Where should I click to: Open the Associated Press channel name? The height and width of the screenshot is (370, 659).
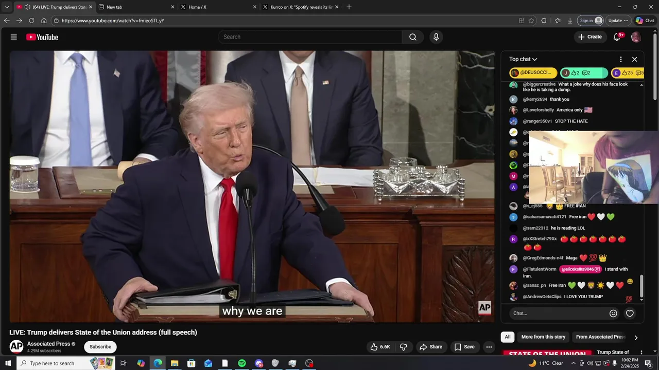48,344
